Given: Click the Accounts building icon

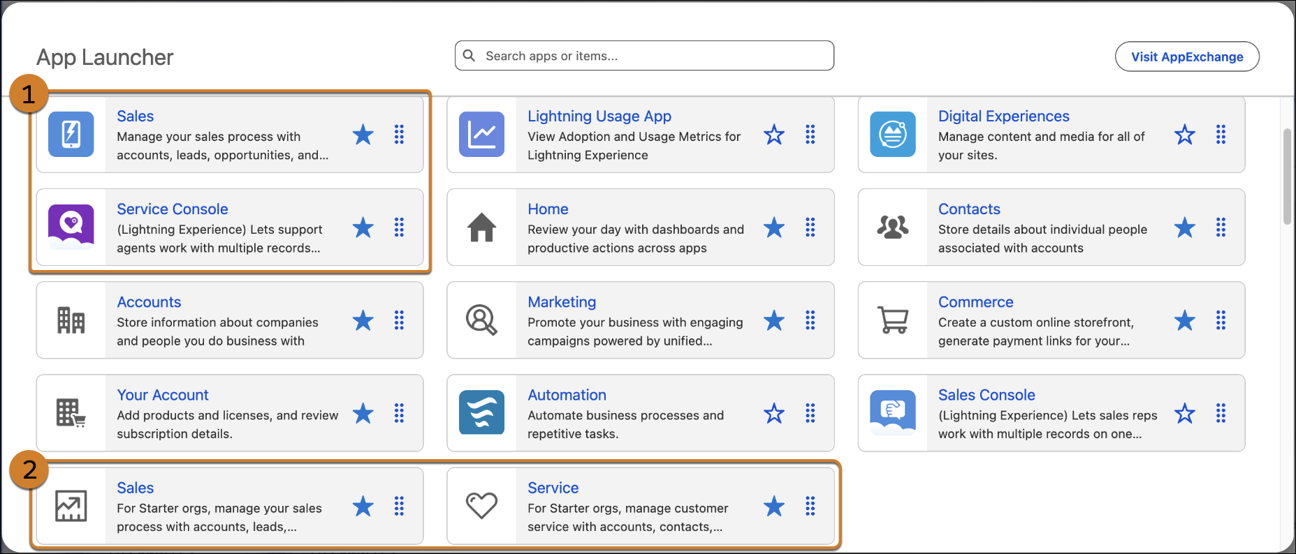Looking at the screenshot, I should click(71, 320).
